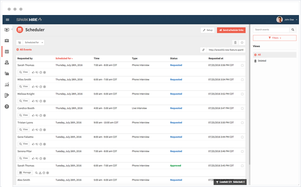Select checkbox for Gene Falsetto row
The image size is (301, 187).
(x=242, y=137)
